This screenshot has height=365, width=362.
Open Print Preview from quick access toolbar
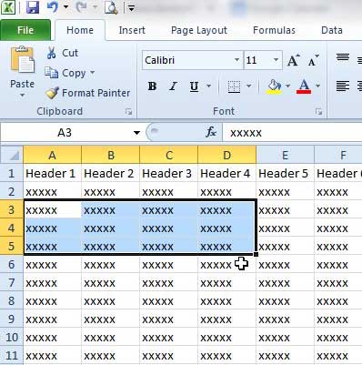click(111, 7)
